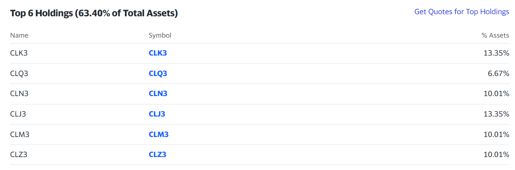Follow the blue CLJ3 symbol link
Viewport: 515px width, 170px height.
pyautogui.click(x=157, y=114)
